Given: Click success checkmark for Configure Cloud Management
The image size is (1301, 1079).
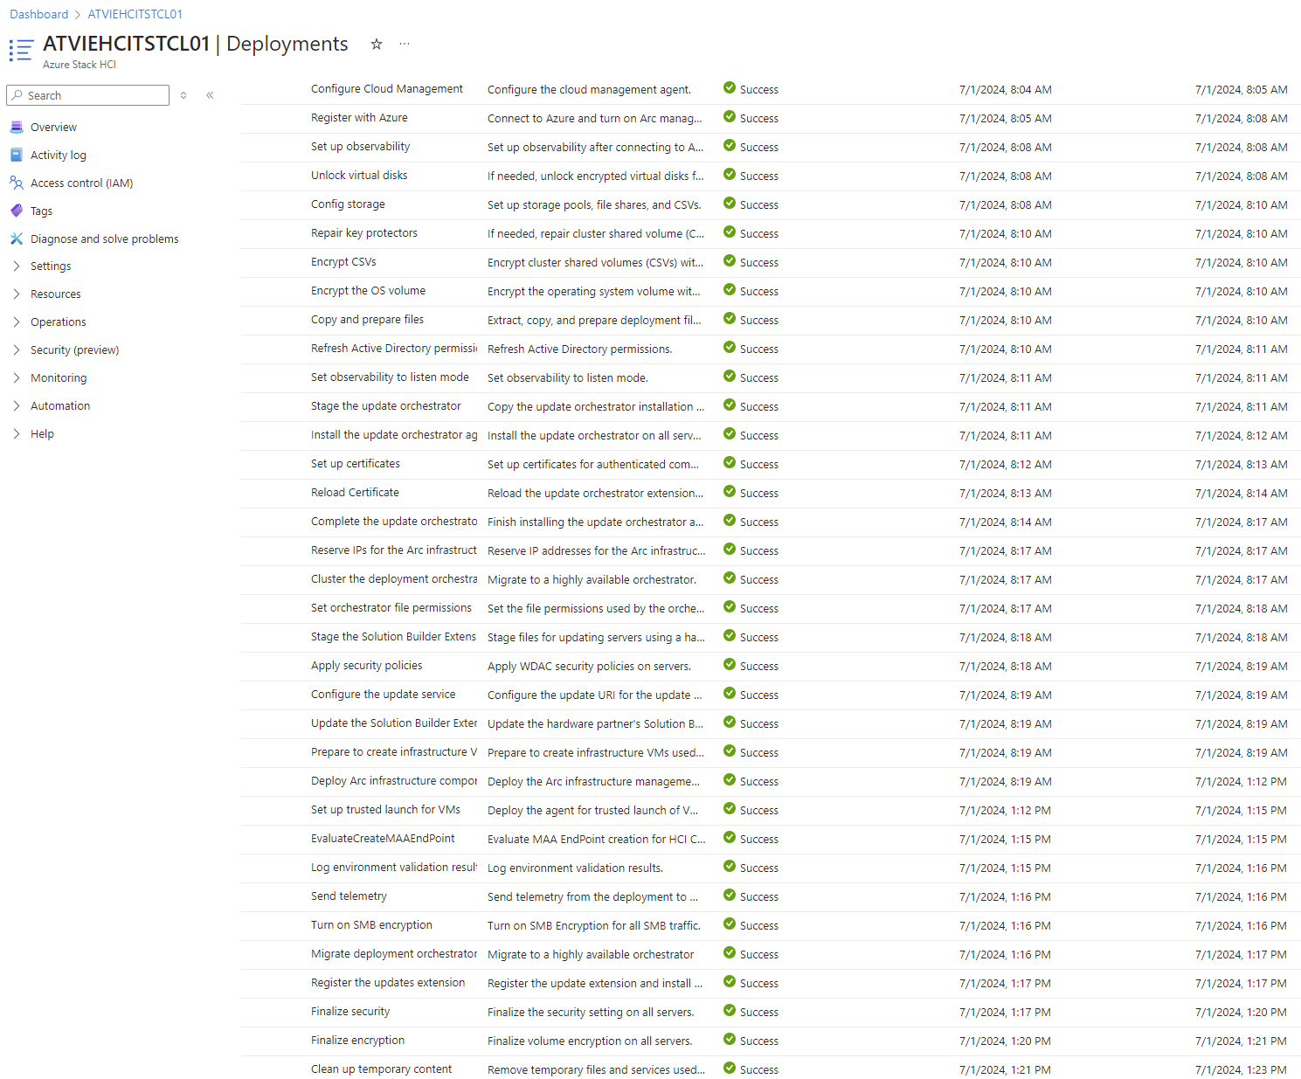Looking at the screenshot, I should (x=730, y=87).
